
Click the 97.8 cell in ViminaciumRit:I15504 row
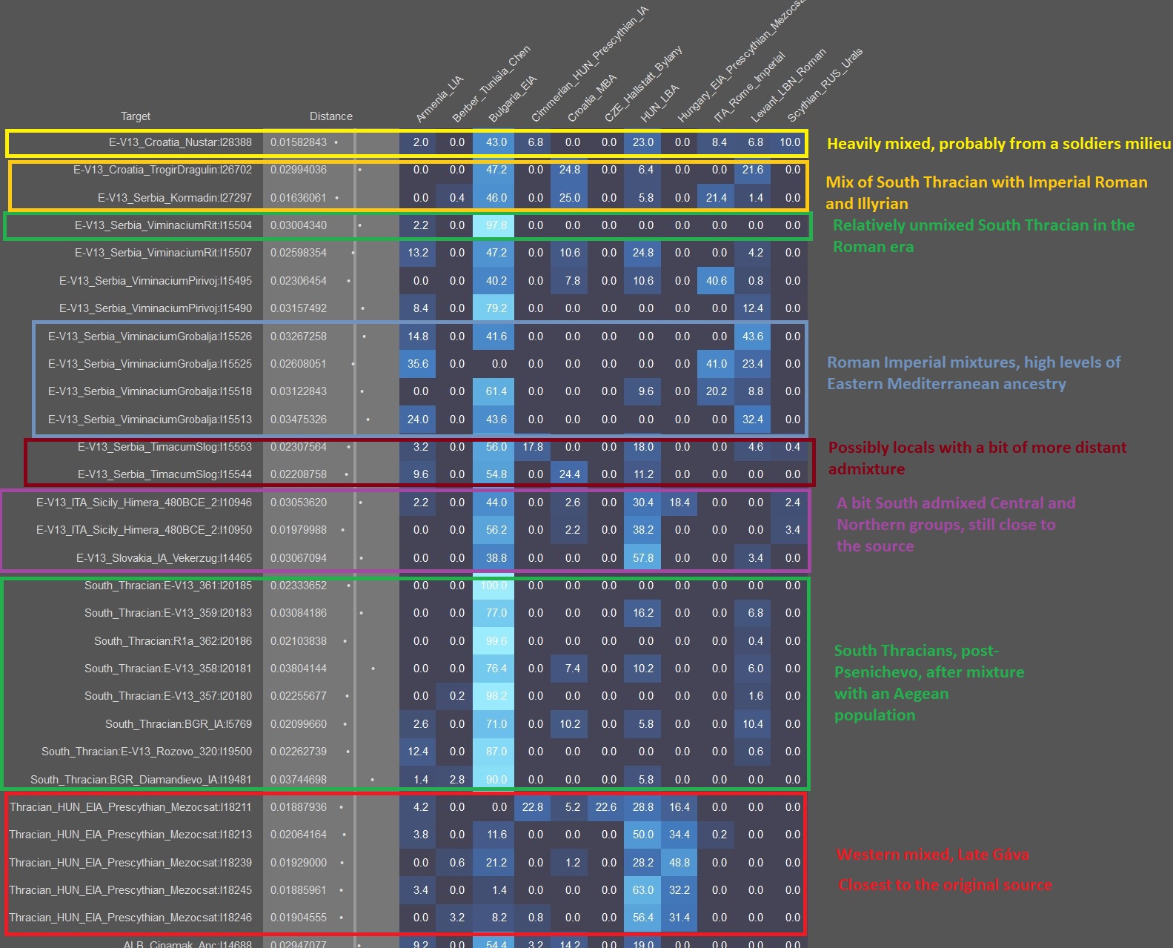(x=495, y=225)
